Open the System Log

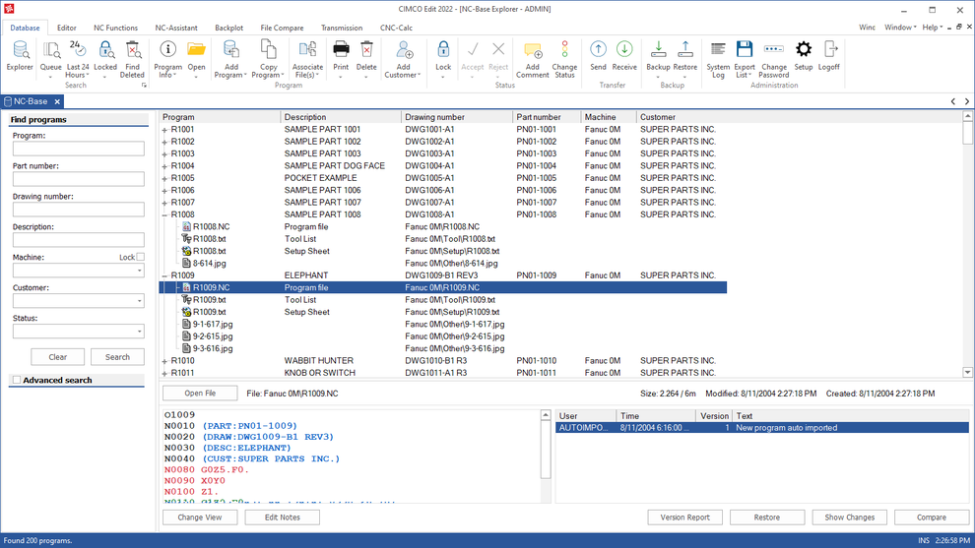(x=718, y=58)
